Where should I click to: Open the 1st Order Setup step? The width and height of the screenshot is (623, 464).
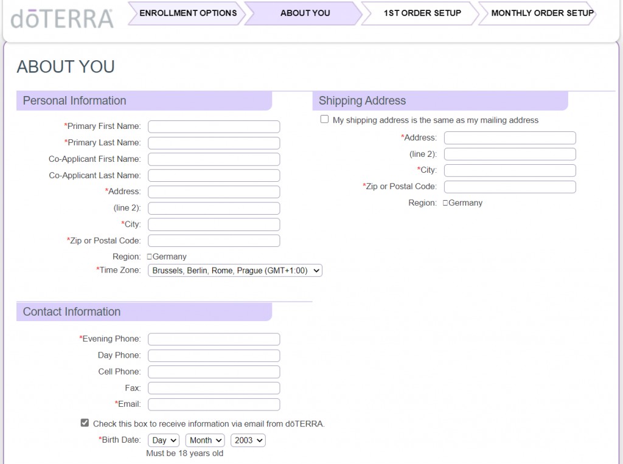tap(422, 13)
